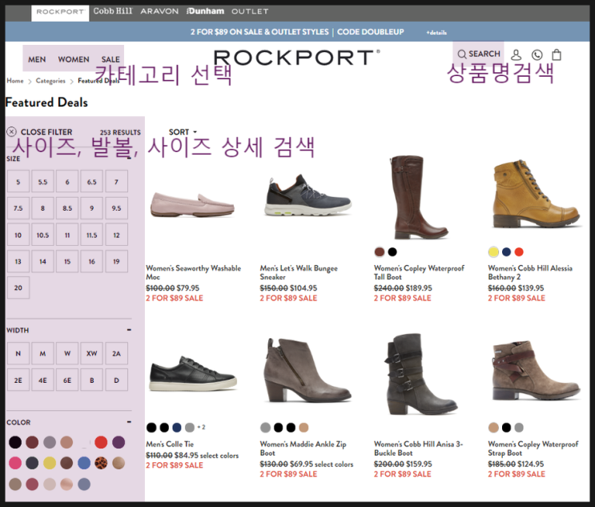
Task: Select width N filter
Action: (x=18, y=353)
